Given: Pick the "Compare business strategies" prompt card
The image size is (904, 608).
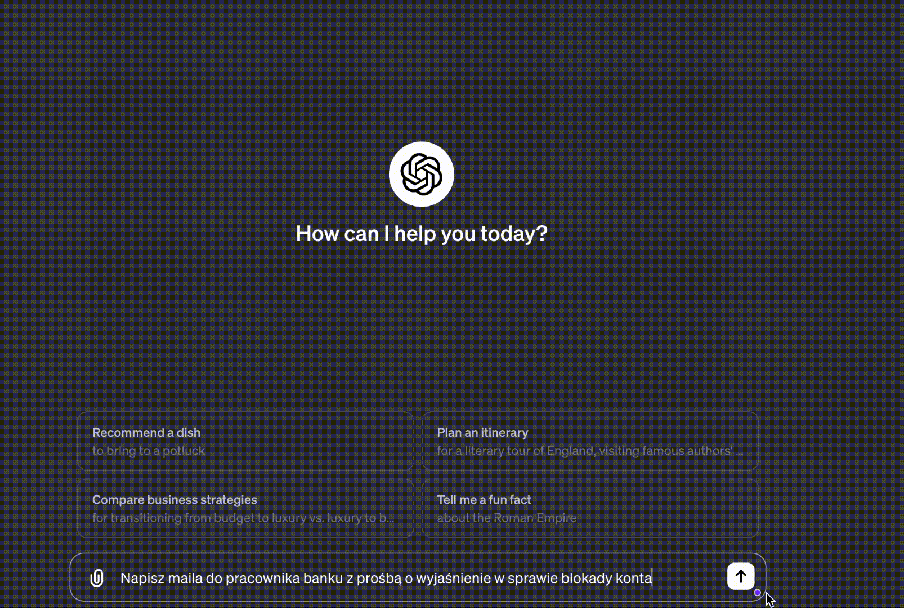Looking at the screenshot, I should click(x=245, y=508).
